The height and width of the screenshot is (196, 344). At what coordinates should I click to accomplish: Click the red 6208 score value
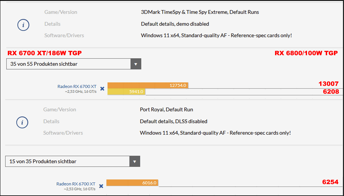(x=331, y=92)
